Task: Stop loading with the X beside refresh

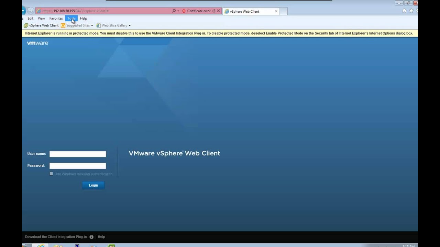Action: 218,11
